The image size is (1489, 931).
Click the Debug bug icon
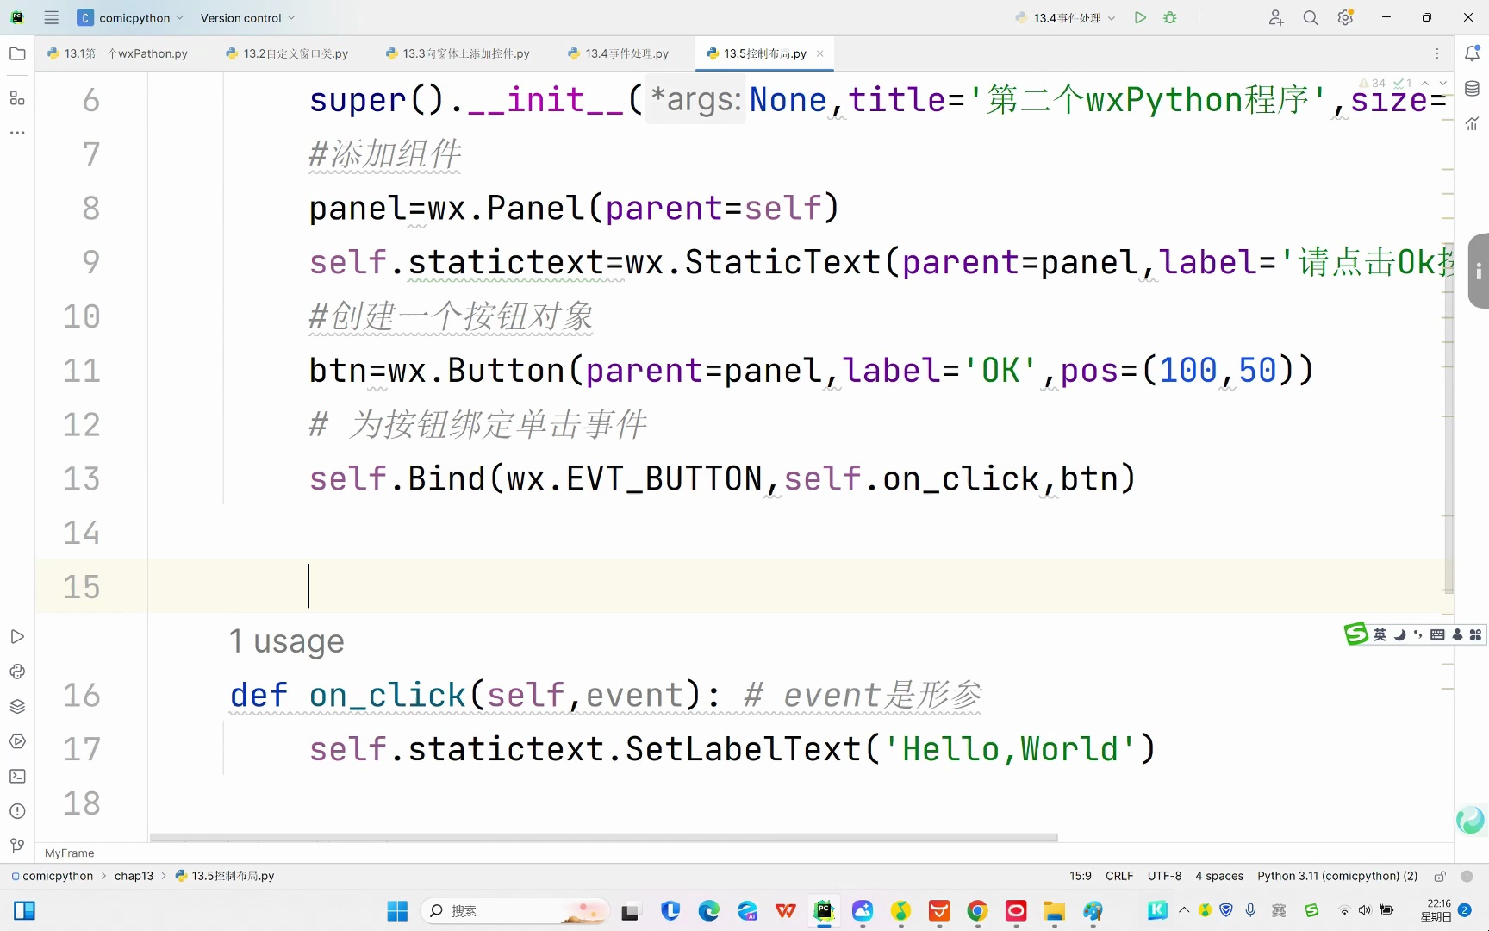pyautogui.click(x=1170, y=17)
